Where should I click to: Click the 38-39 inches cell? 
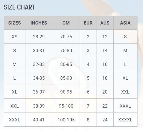[x=39, y=106]
